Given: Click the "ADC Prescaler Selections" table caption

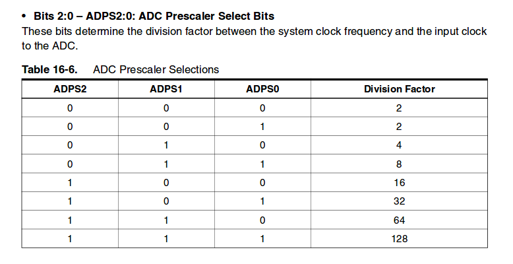Looking at the screenshot, I should pos(156,69).
